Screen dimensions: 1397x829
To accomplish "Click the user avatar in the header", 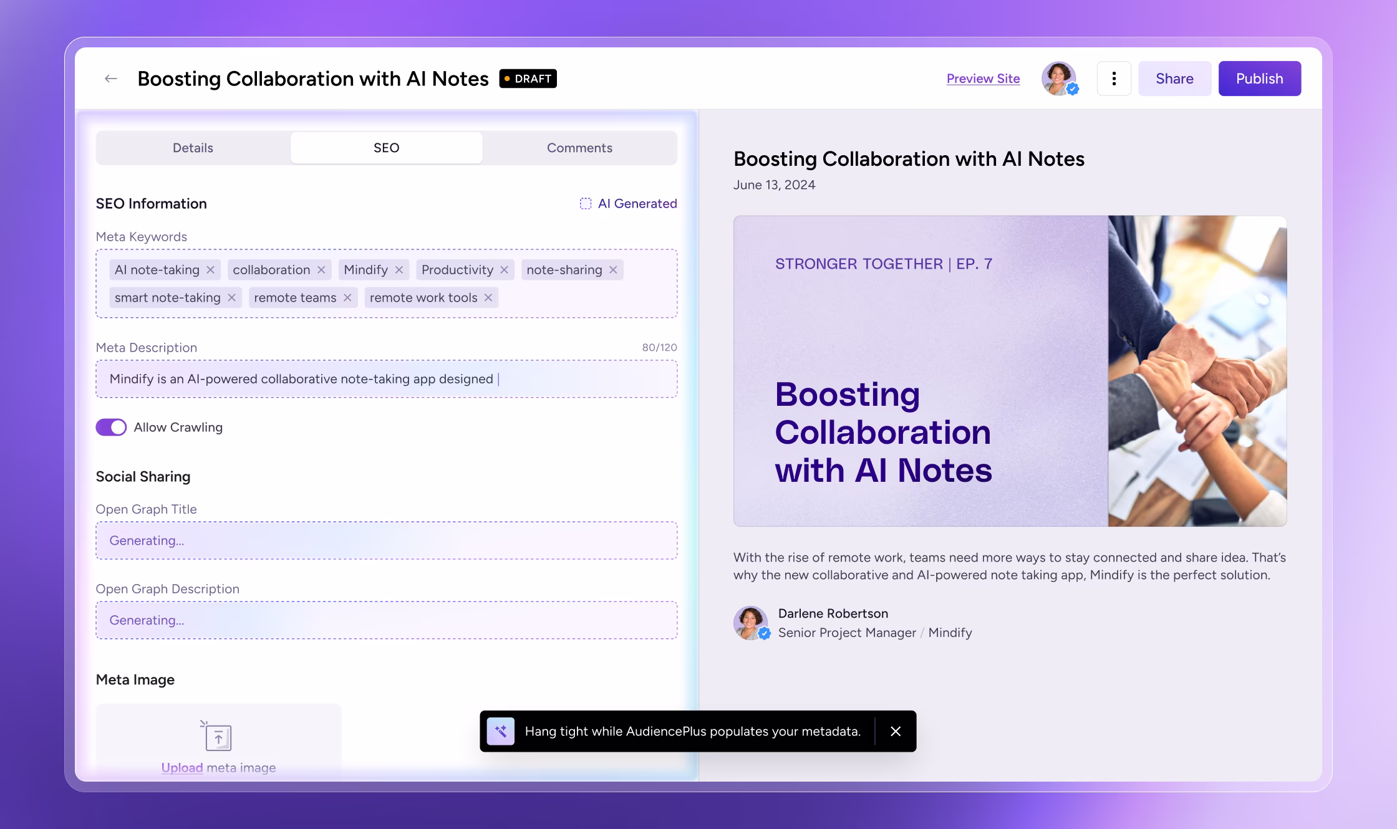I will click(x=1060, y=79).
